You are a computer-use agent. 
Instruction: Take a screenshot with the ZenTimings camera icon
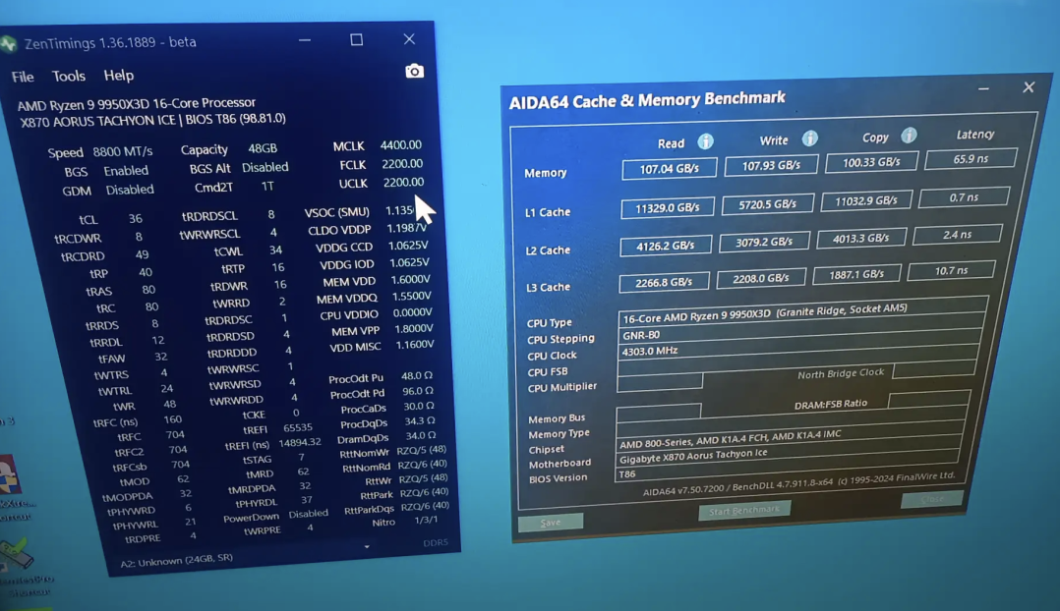pyautogui.click(x=414, y=71)
